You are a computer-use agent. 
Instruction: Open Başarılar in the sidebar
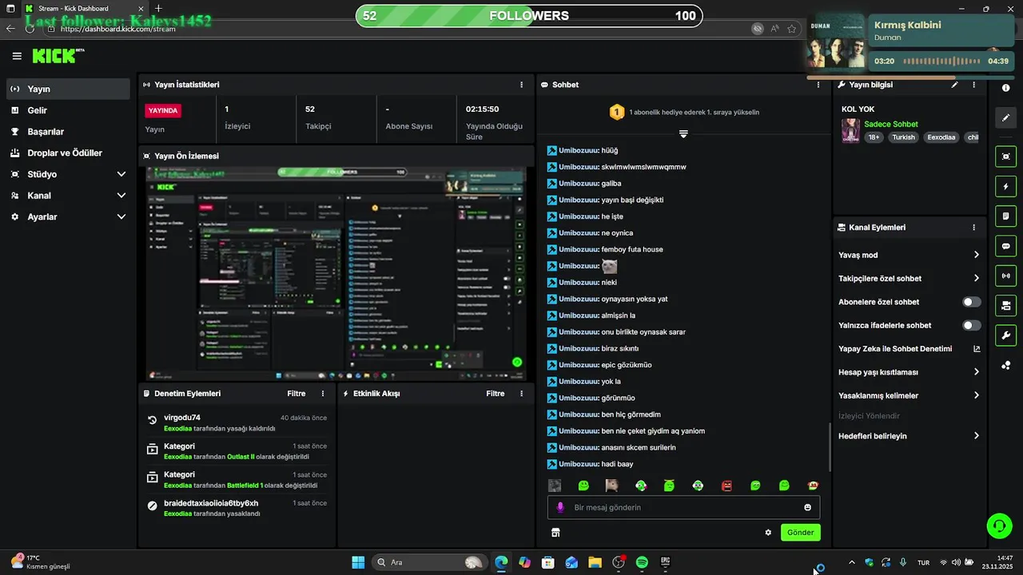point(68,132)
